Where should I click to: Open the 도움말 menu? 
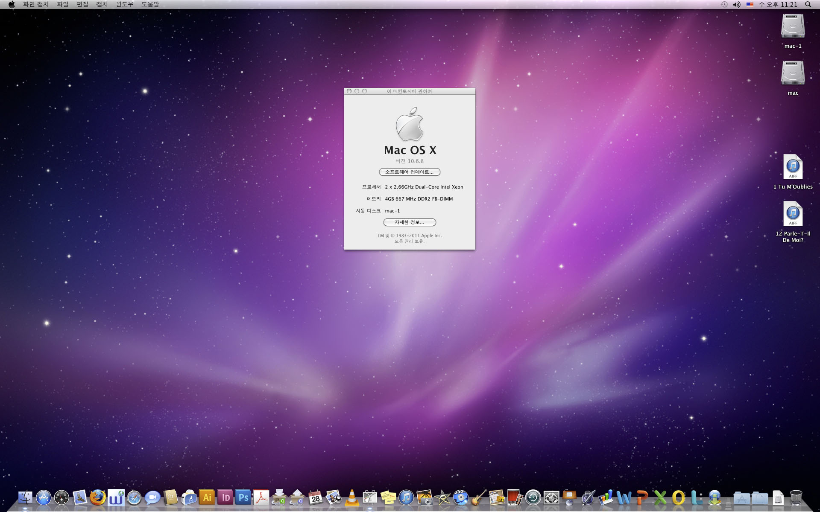150,4
